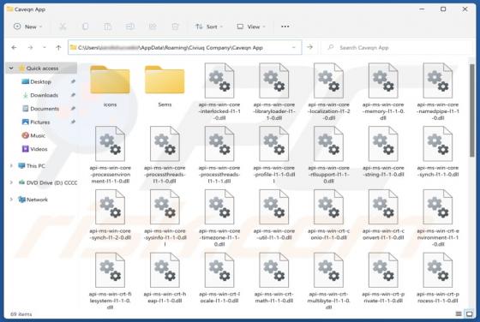Open Music in Quick access
This screenshot has height=322, width=480.
pyautogui.click(x=38, y=135)
